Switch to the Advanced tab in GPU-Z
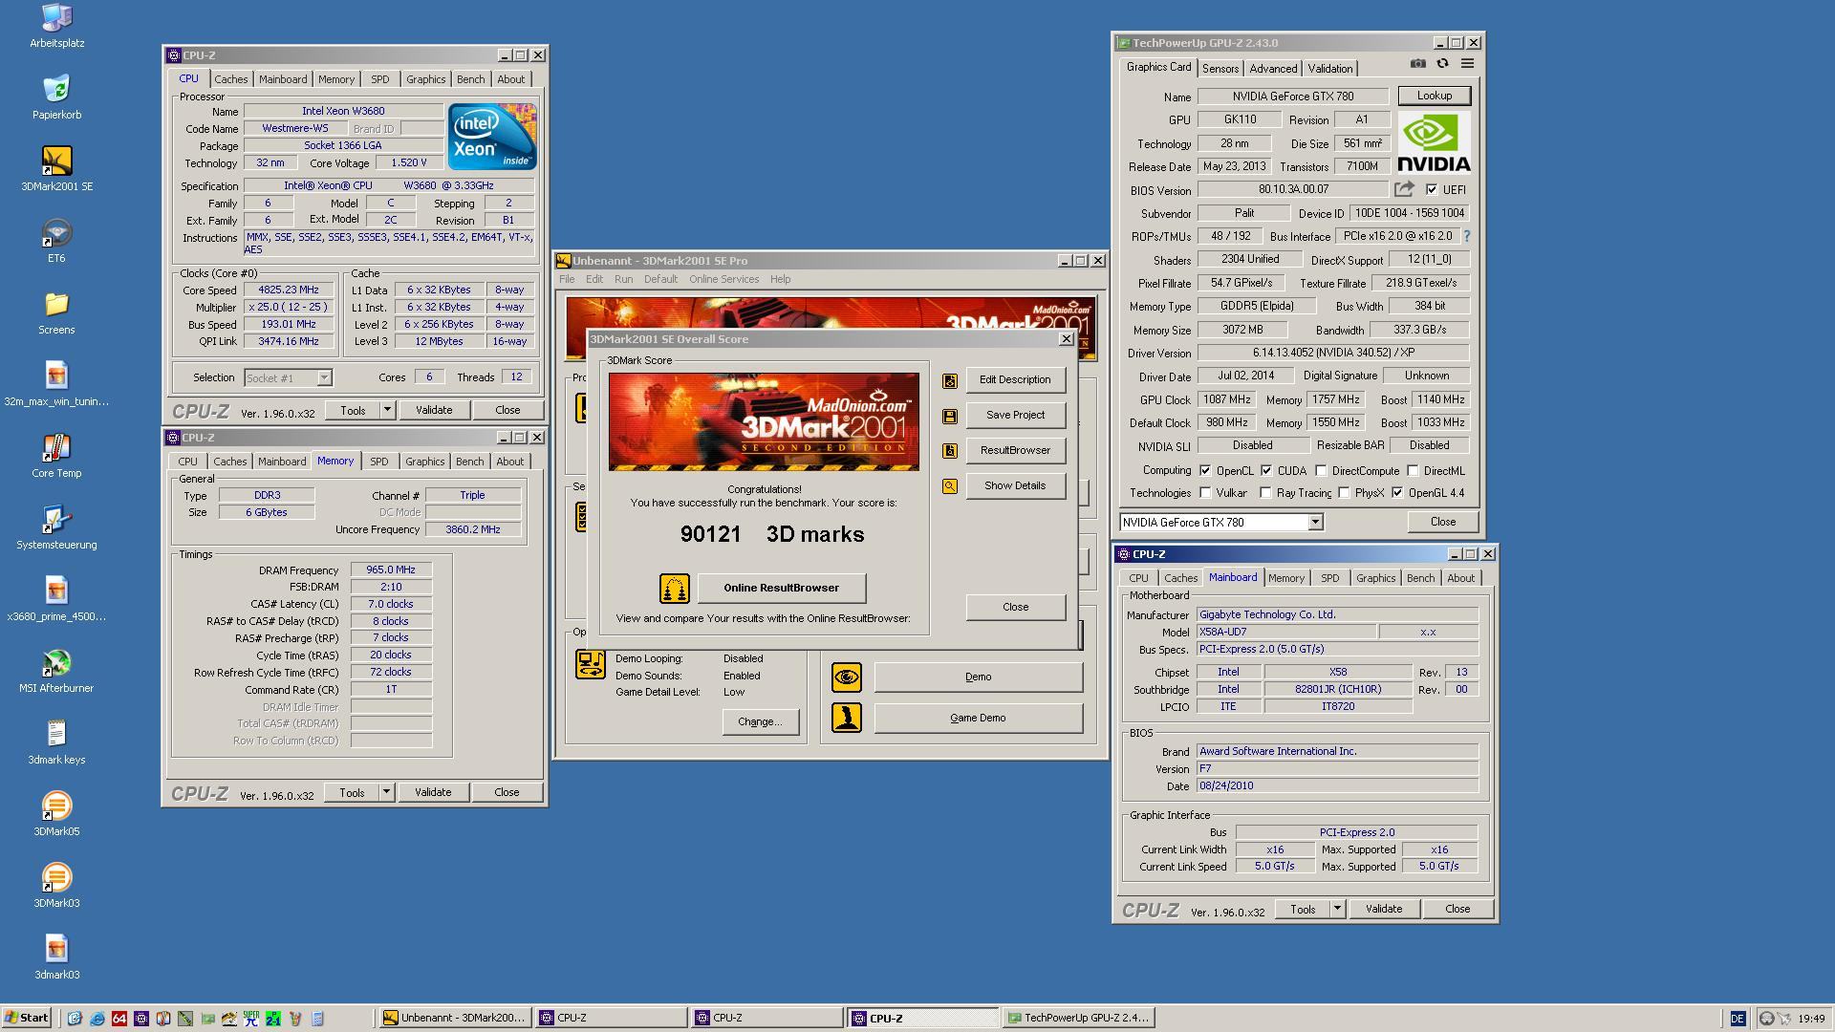This screenshot has width=1835, height=1032. [x=1273, y=69]
